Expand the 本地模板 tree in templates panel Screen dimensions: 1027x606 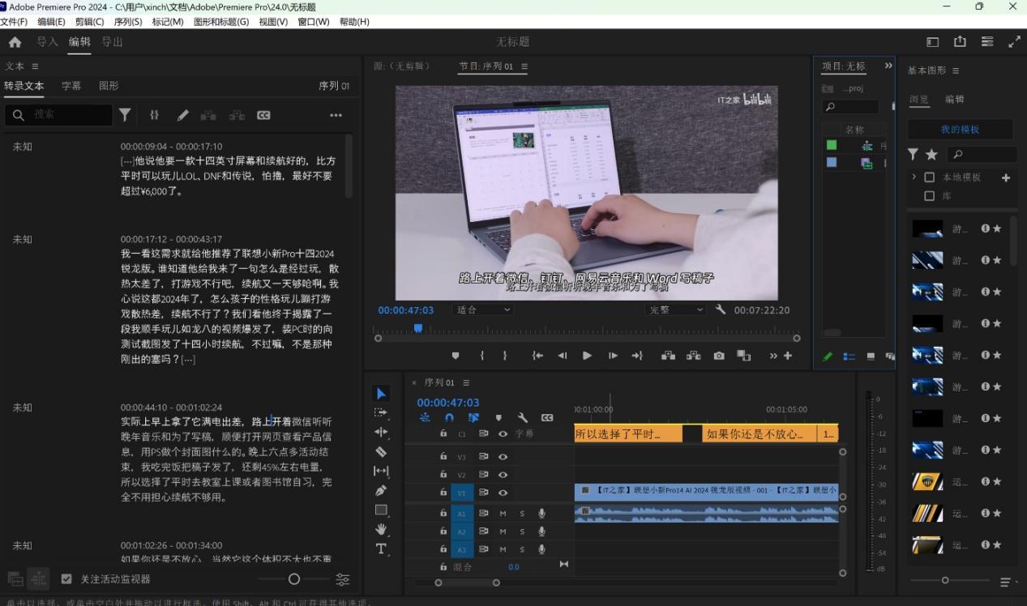tap(914, 177)
